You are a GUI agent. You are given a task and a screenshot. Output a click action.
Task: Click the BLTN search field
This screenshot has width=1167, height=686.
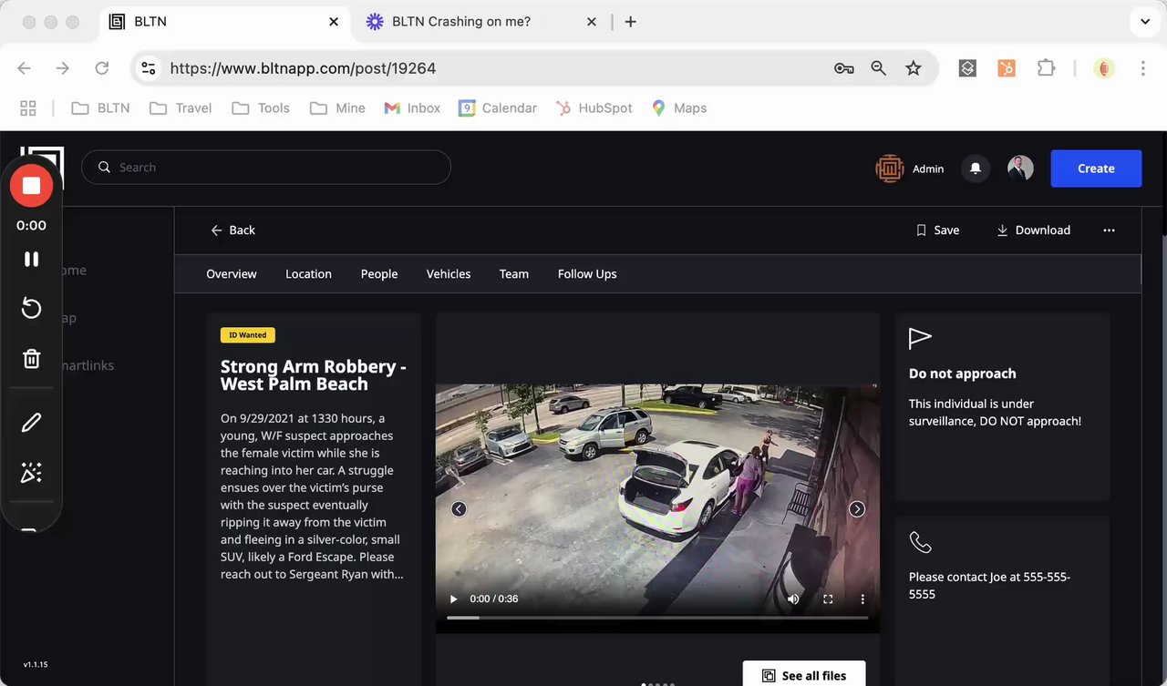[x=266, y=168]
